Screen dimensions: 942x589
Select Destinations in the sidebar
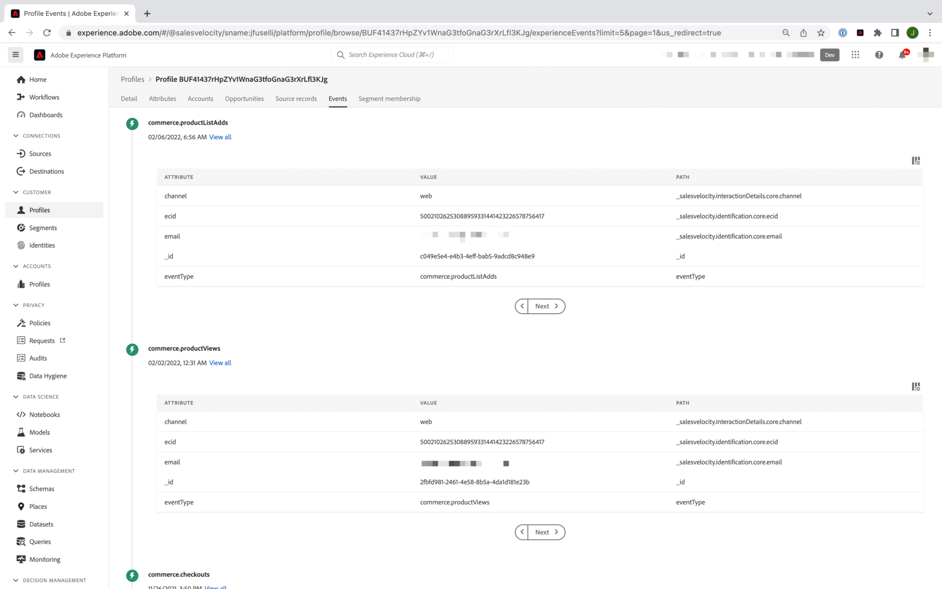(x=46, y=171)
